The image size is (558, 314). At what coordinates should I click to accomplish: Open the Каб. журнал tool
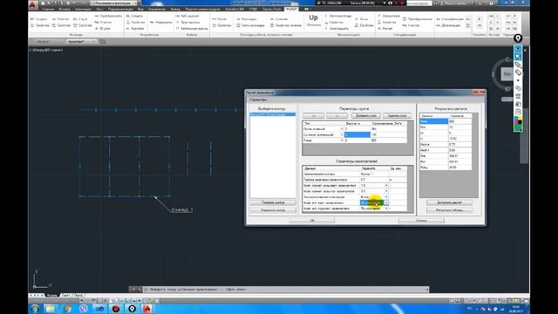tap(187, 16)
